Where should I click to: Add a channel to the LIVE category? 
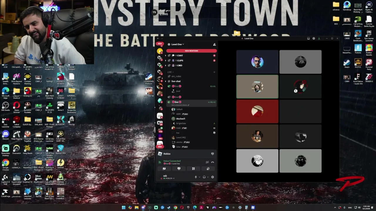pos(214,72)
